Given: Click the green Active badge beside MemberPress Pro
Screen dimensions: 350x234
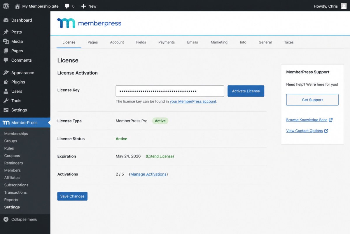Looking at the screenshot, I should point(160,121).
